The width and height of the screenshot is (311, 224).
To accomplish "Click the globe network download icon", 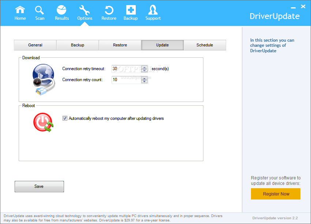I will 44,79.
